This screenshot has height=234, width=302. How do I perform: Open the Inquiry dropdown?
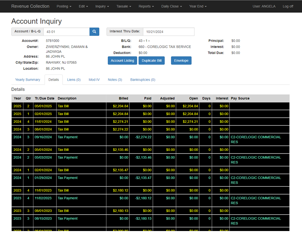click(x=102, y=6)
